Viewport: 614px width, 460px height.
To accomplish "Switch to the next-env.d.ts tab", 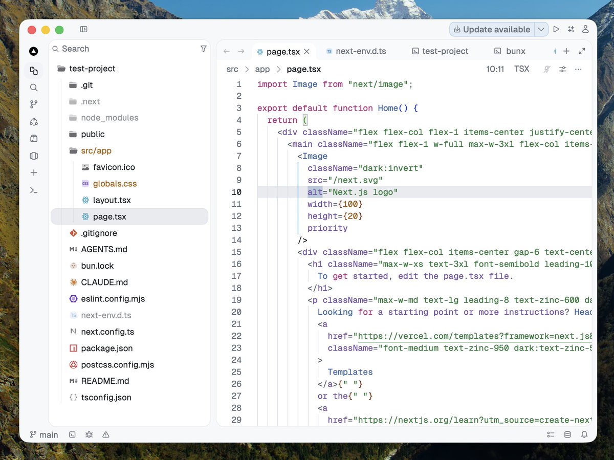I will click(x=356, y=51).
